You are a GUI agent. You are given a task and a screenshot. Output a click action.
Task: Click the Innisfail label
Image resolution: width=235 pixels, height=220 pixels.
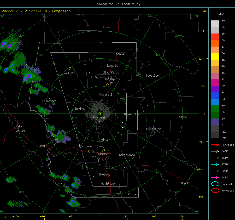point(105,95)
